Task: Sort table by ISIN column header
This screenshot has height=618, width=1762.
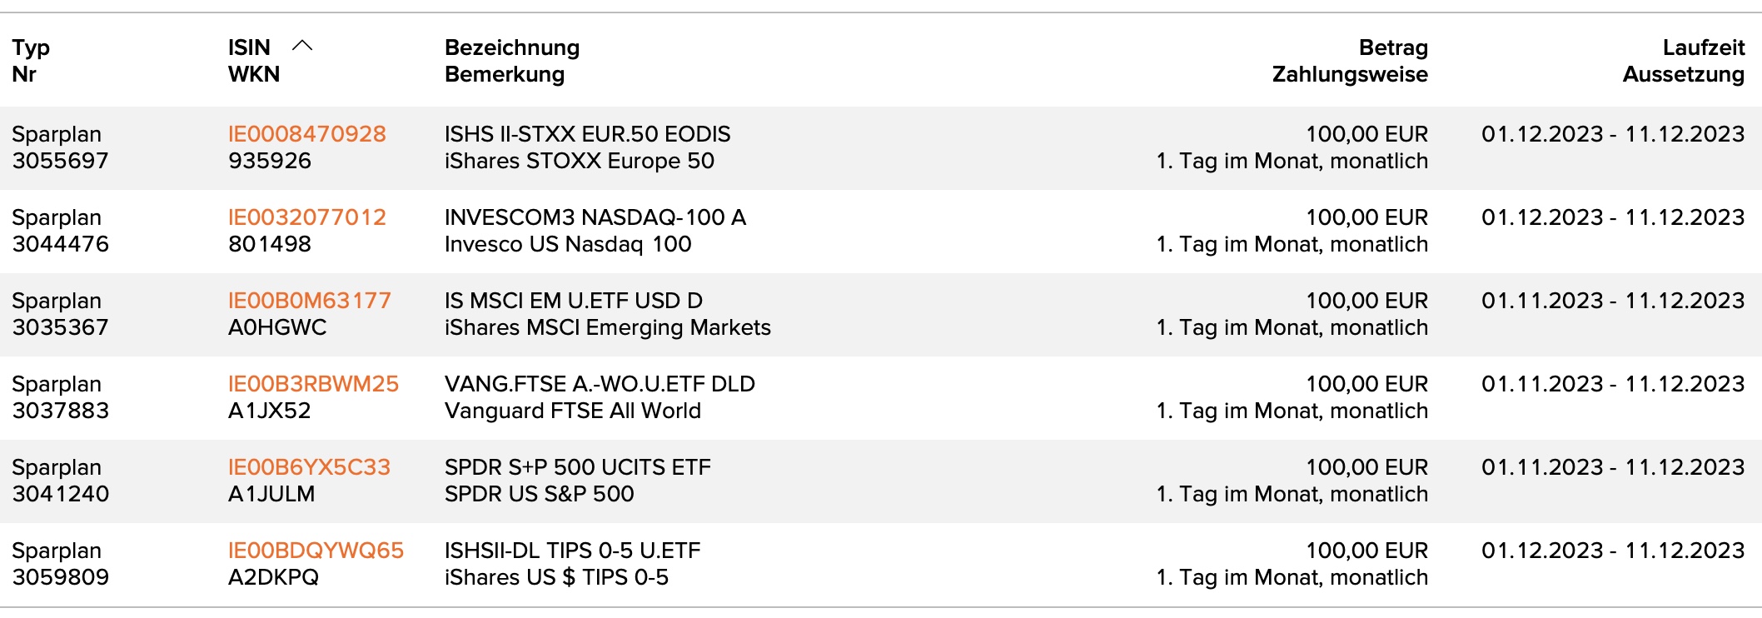Action: point(249,47)
